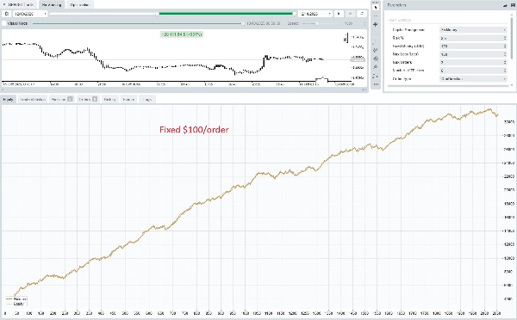Click the visual mode progress slider handle
Screen dimensions: 517x320
[x=243, y=23]
